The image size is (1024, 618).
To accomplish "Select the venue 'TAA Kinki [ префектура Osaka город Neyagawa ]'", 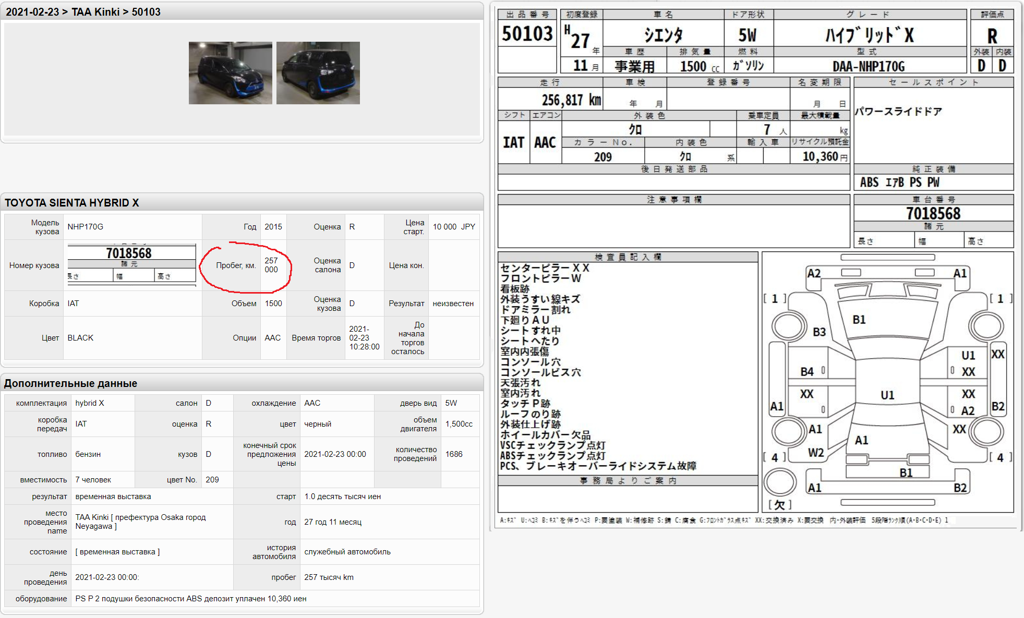I will (141, 522).
